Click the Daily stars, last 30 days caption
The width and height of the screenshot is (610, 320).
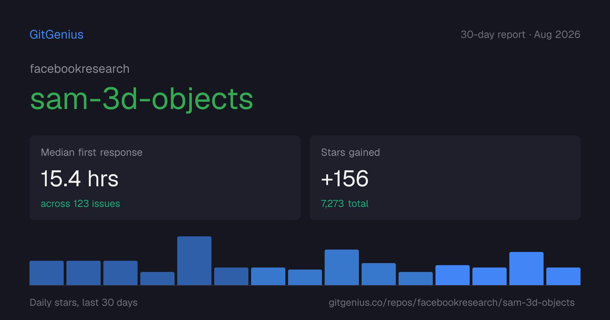pos(84,302)
